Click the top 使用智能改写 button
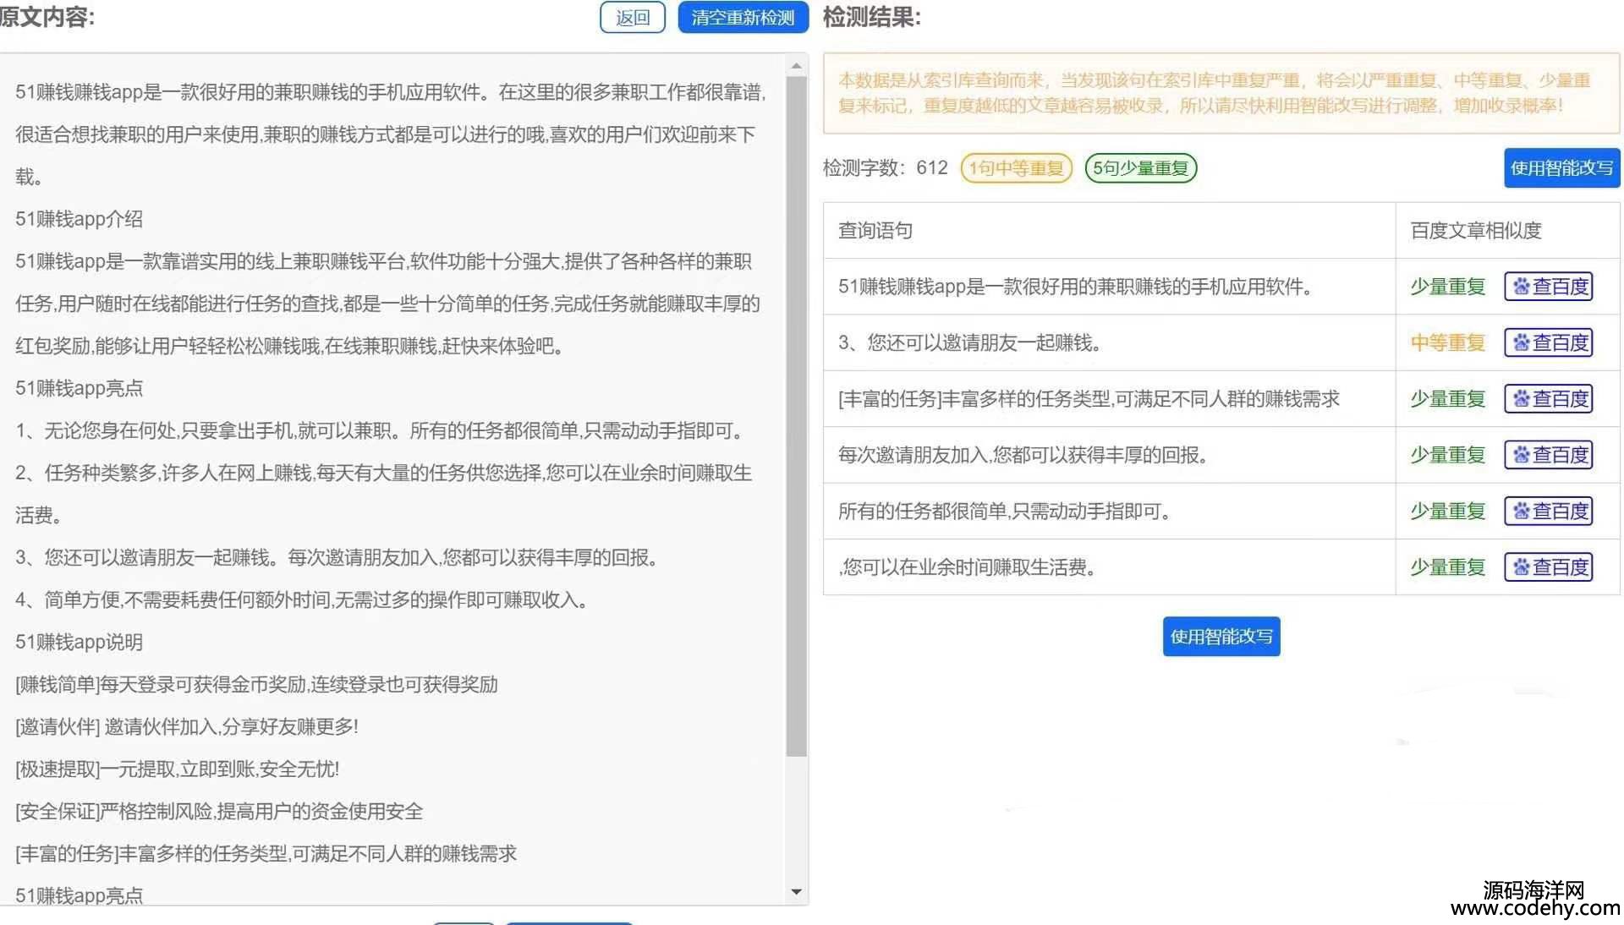This screenshot has height=925, width=1624. 1561,167
